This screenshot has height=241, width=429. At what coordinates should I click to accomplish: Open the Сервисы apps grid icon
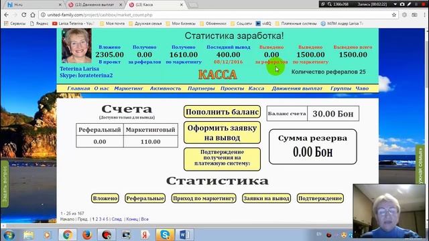(6, 23)
